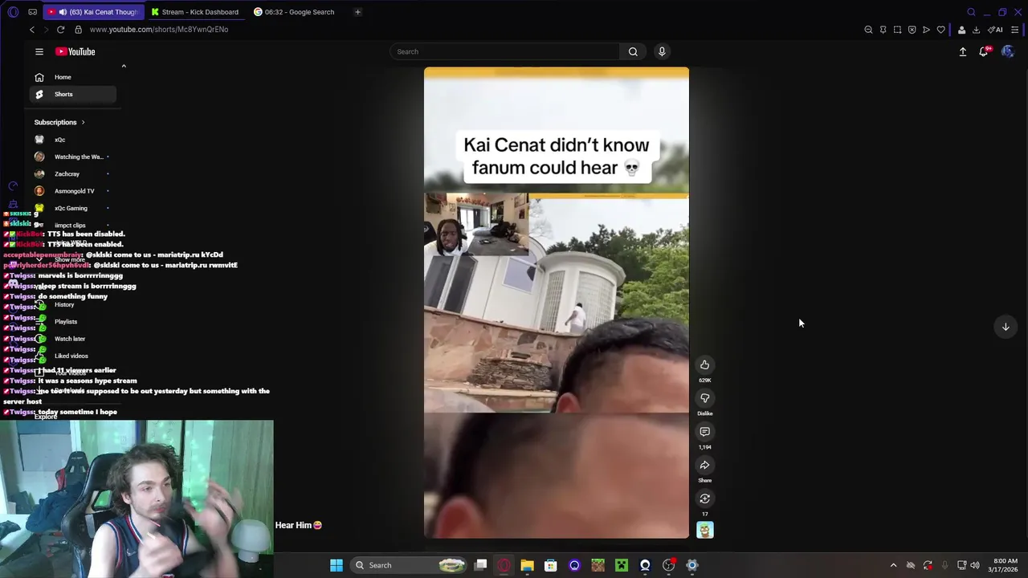The width and height of the screenshot is (1028, 578).
Task: Switch to 06:32 - Google Search tab
Action: [x=296, y=12]
